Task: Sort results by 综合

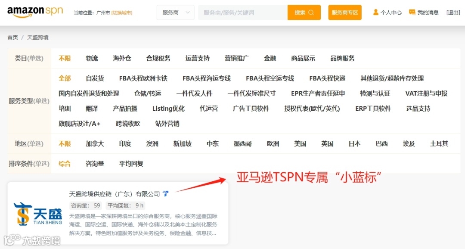Action: pyautogui.click(x=65, y=164)
